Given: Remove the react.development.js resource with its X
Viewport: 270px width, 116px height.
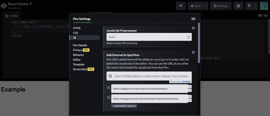Looking at the screenshot, I should coord(190,86).
